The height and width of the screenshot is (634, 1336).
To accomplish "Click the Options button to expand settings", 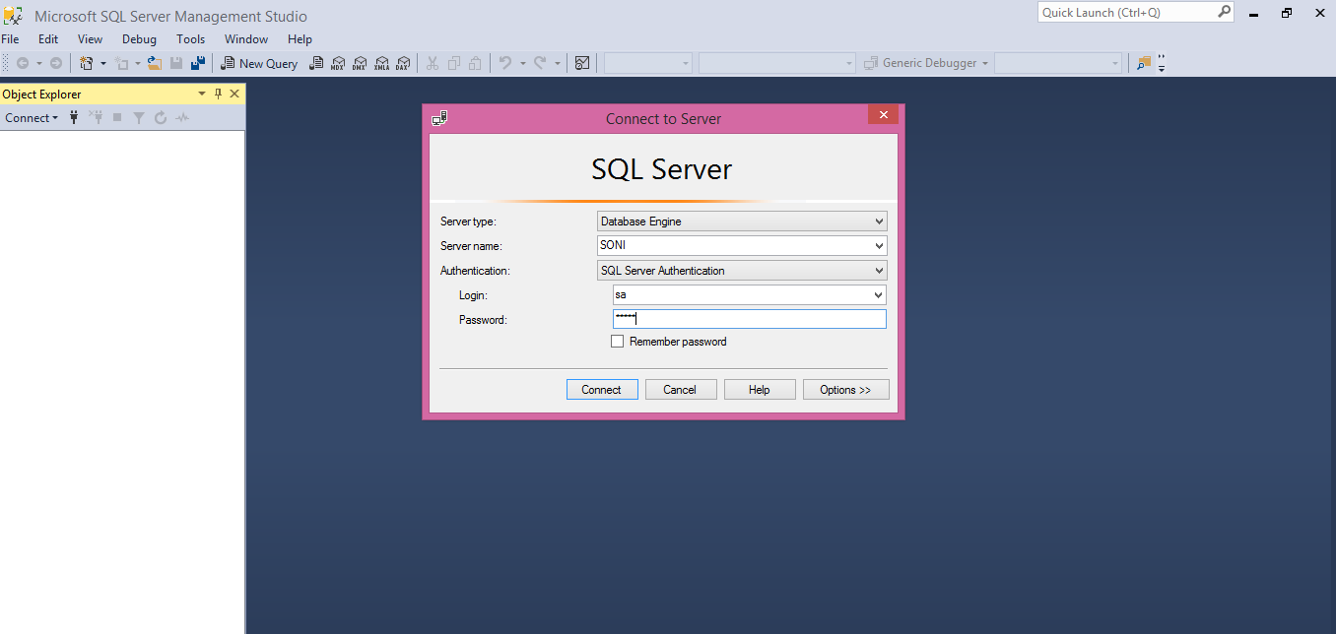I will pyautogui.click(x=845, y=389).
